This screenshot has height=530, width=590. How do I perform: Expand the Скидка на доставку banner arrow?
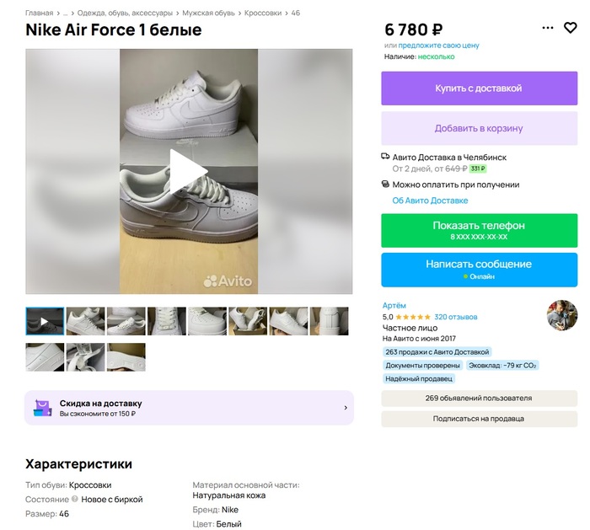345,408
